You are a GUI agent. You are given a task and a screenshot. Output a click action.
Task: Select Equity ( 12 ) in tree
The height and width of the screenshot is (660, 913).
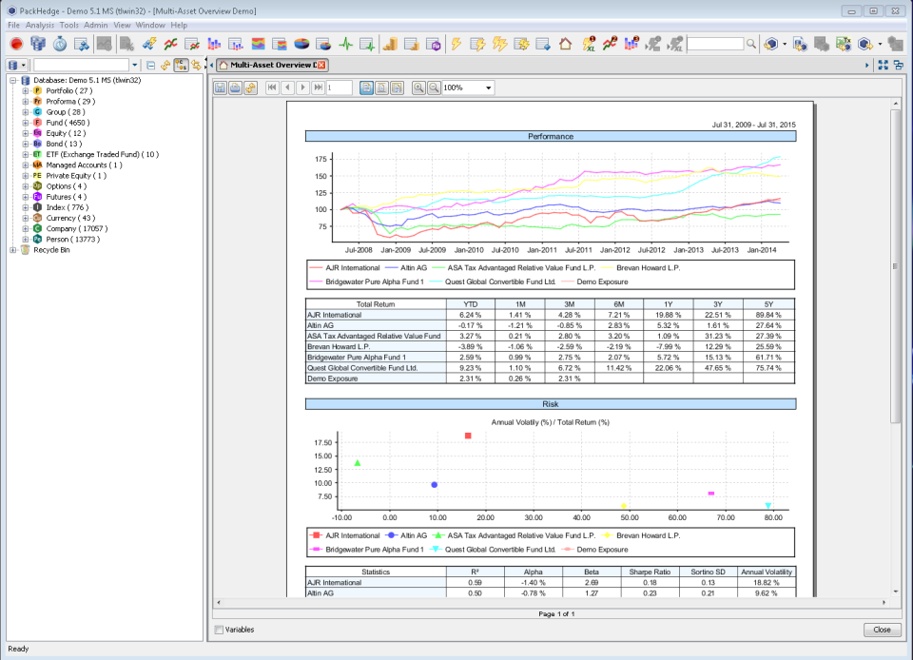66,133
